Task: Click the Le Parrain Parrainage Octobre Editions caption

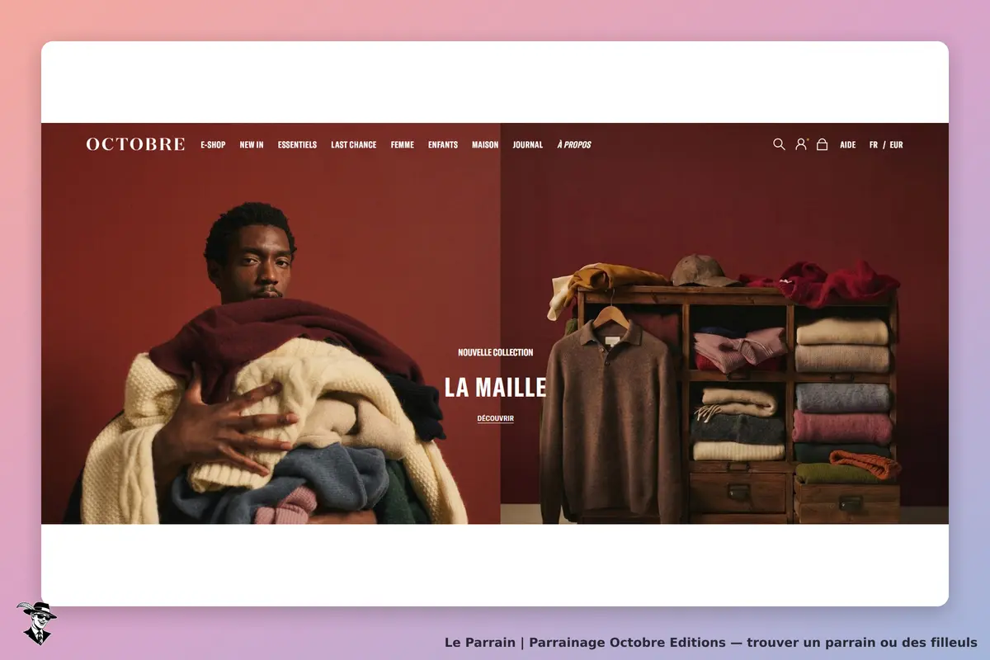Action: (711, 642)
